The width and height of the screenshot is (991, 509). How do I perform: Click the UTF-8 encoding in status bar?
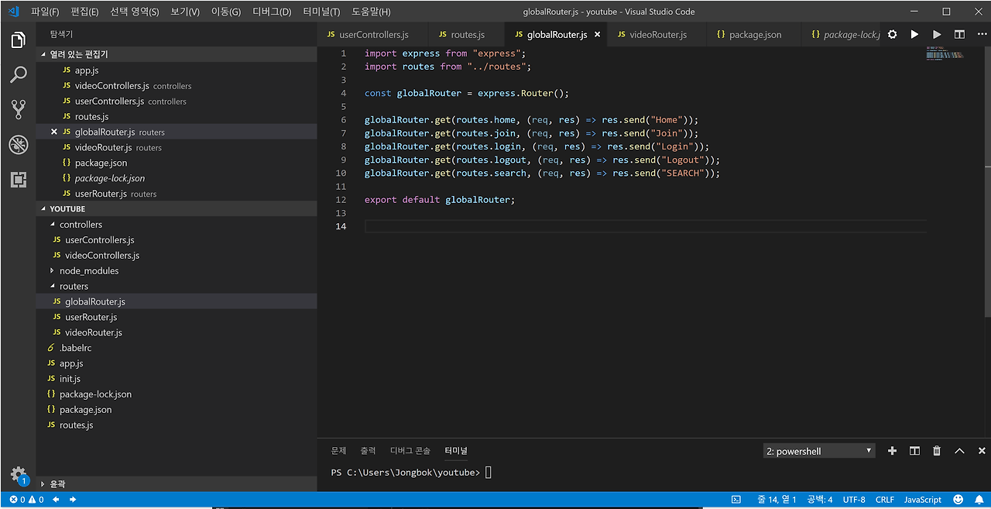pos(854,500)
